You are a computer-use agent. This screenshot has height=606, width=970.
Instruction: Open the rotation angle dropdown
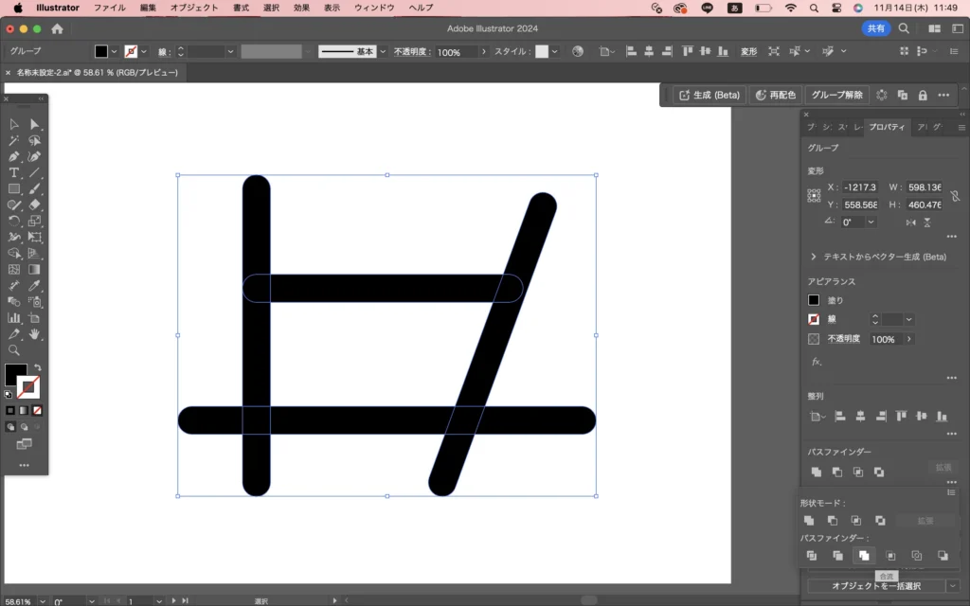click(871, 222)
